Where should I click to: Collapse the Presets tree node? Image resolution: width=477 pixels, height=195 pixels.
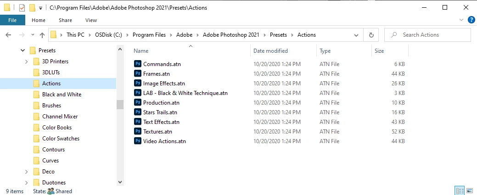click(x=23, y=50)
